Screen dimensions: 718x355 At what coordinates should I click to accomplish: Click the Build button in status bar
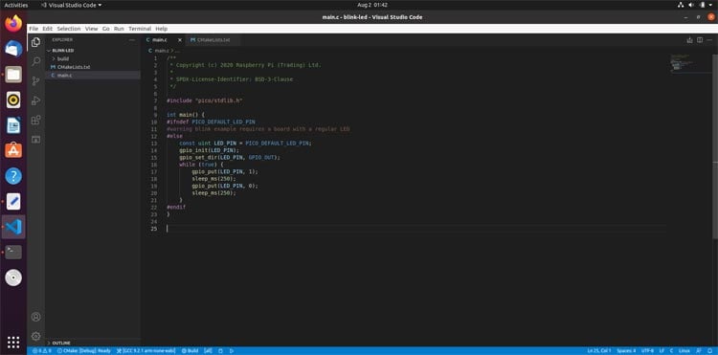click(191, 351)
